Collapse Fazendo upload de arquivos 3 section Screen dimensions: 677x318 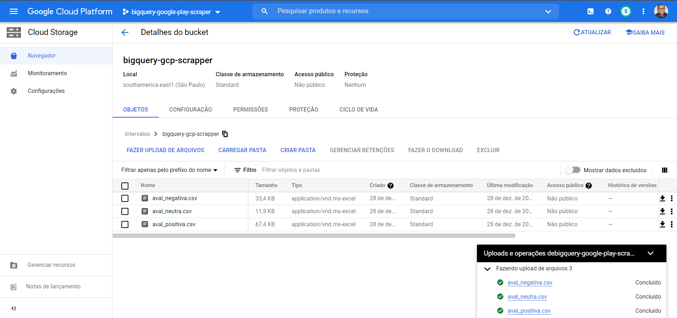point(488,269)
